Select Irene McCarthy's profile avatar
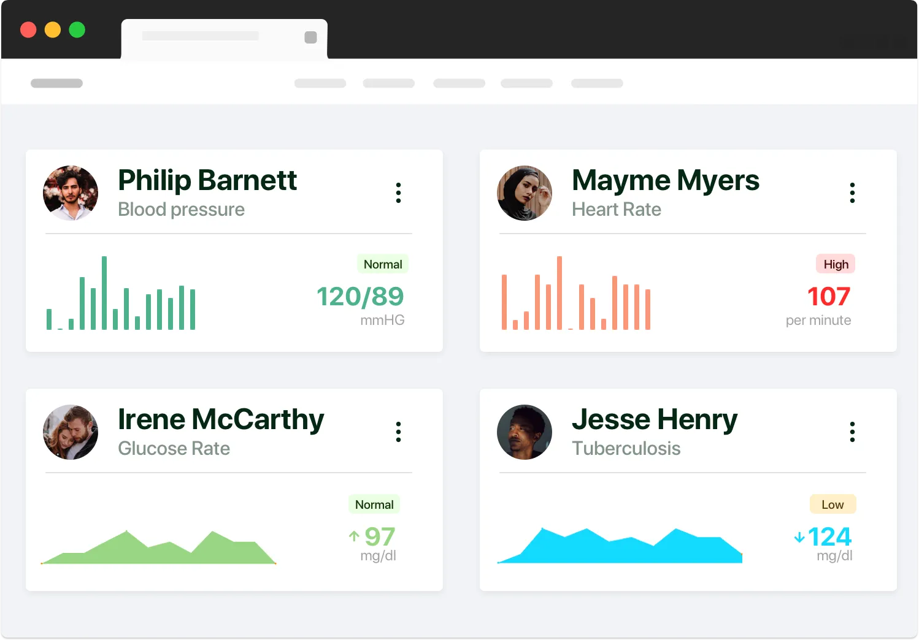 click(71, 432)
